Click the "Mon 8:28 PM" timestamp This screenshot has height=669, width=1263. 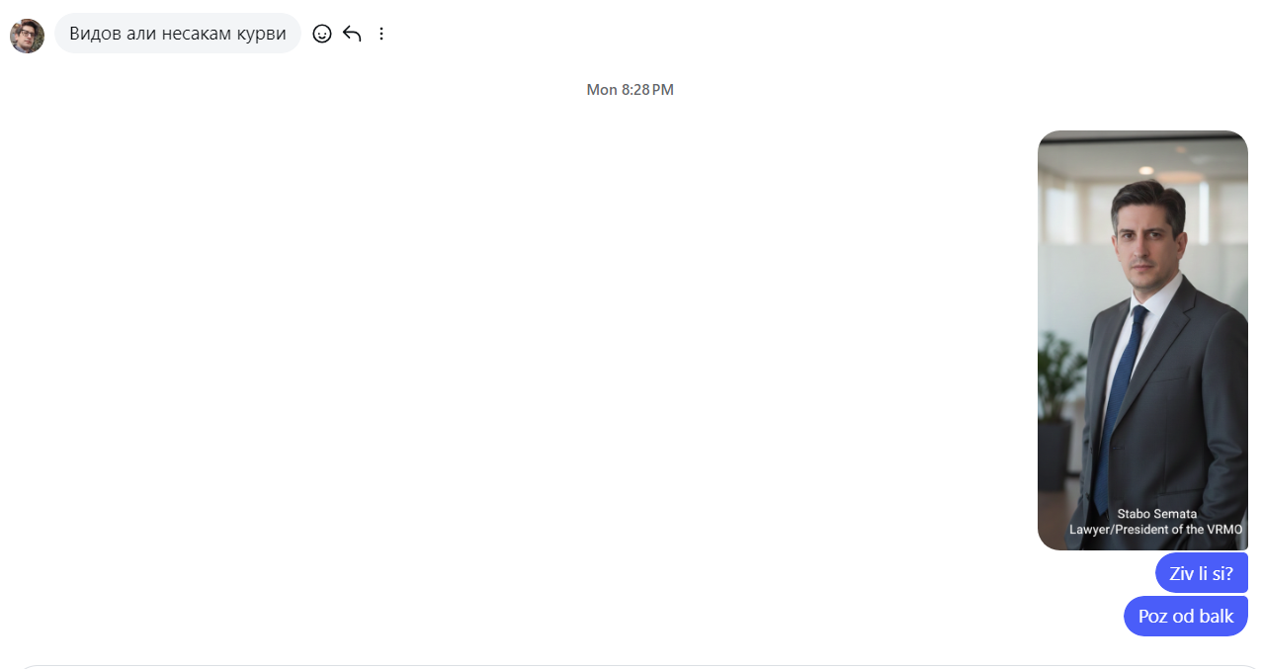[x=631, y=90]
